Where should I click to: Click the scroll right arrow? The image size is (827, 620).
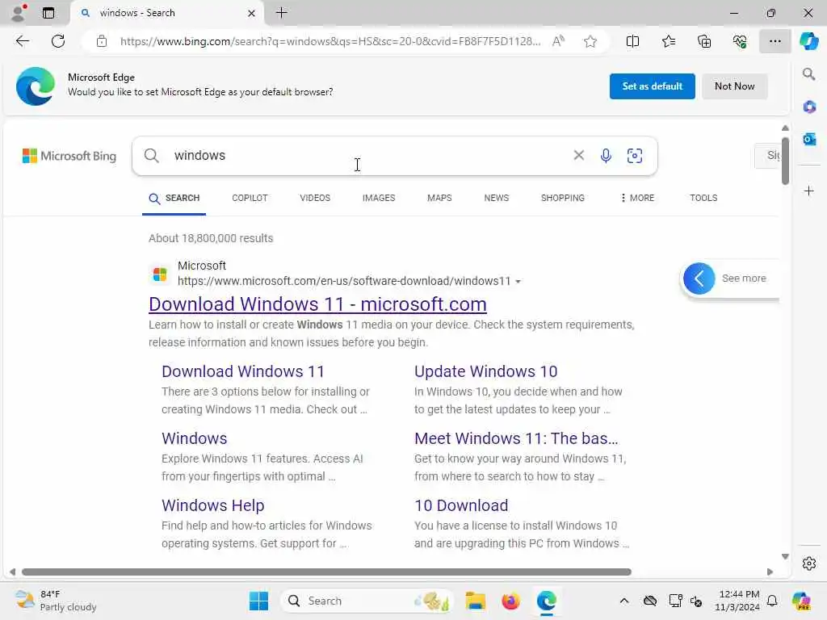pos(770,572)
